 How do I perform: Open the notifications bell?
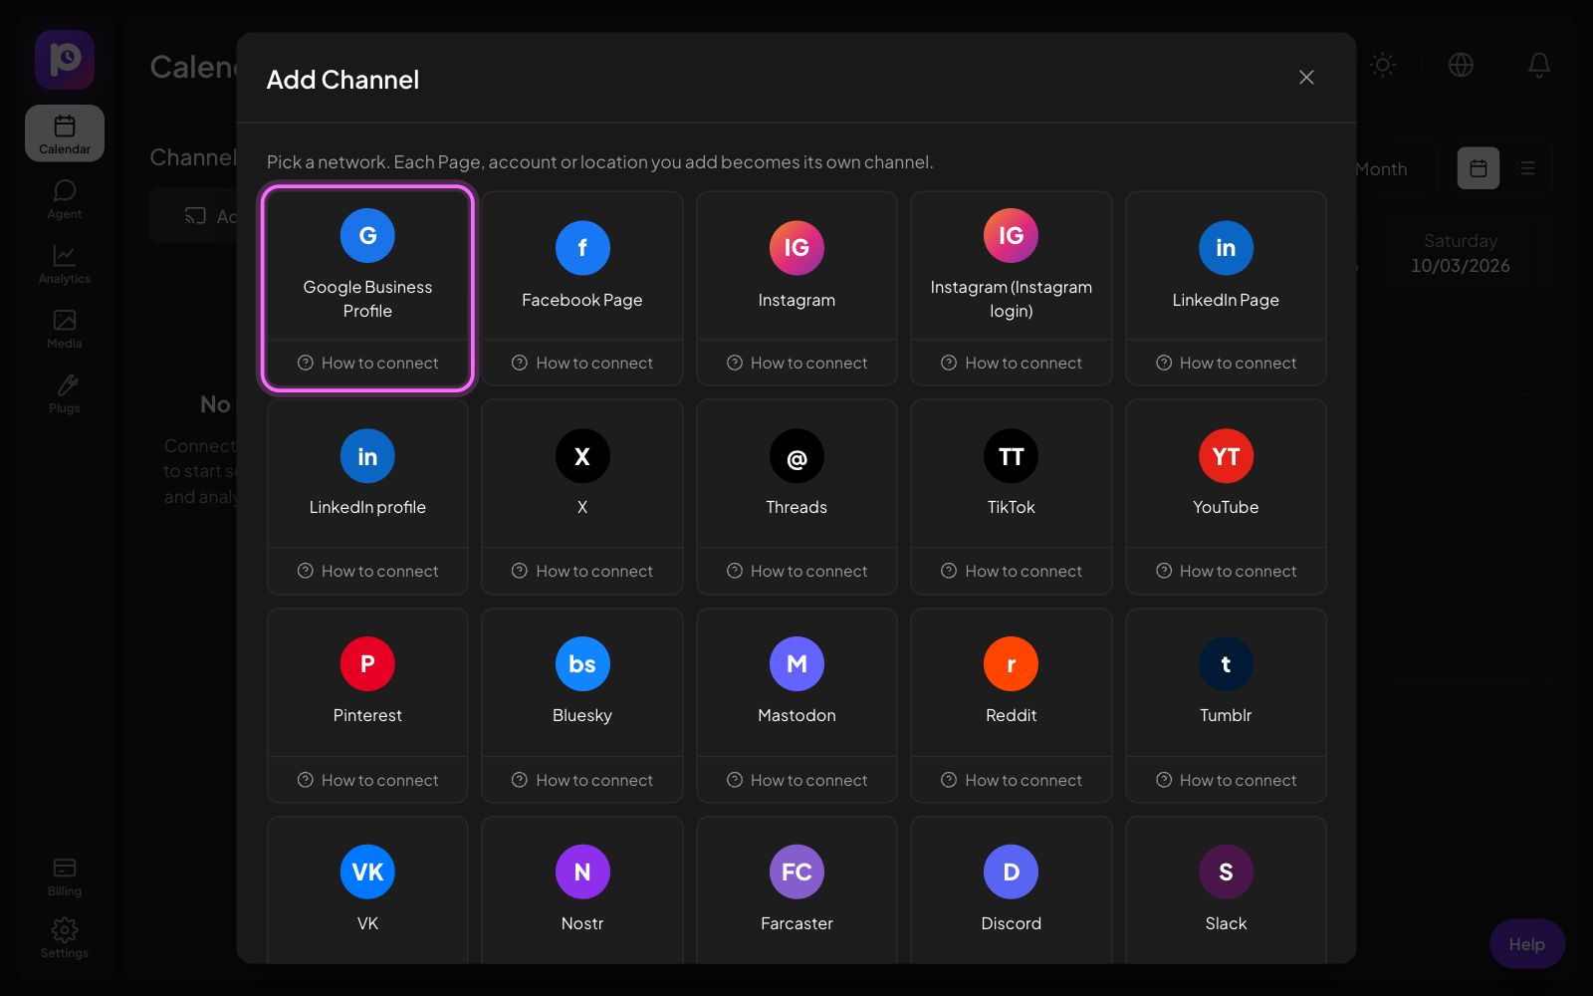click(1538, 65)
